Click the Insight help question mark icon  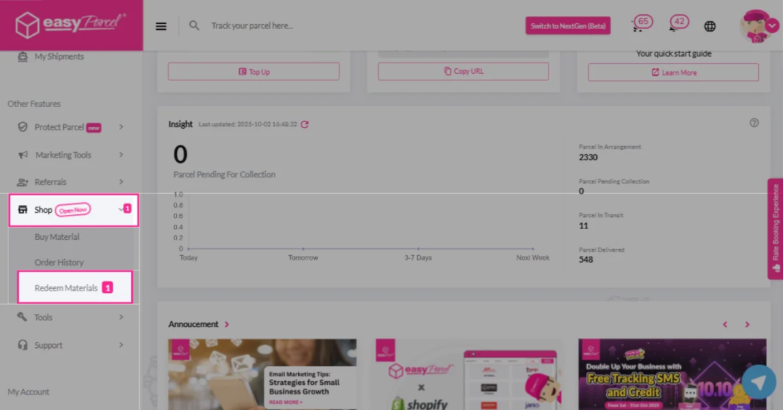[754, 123]
